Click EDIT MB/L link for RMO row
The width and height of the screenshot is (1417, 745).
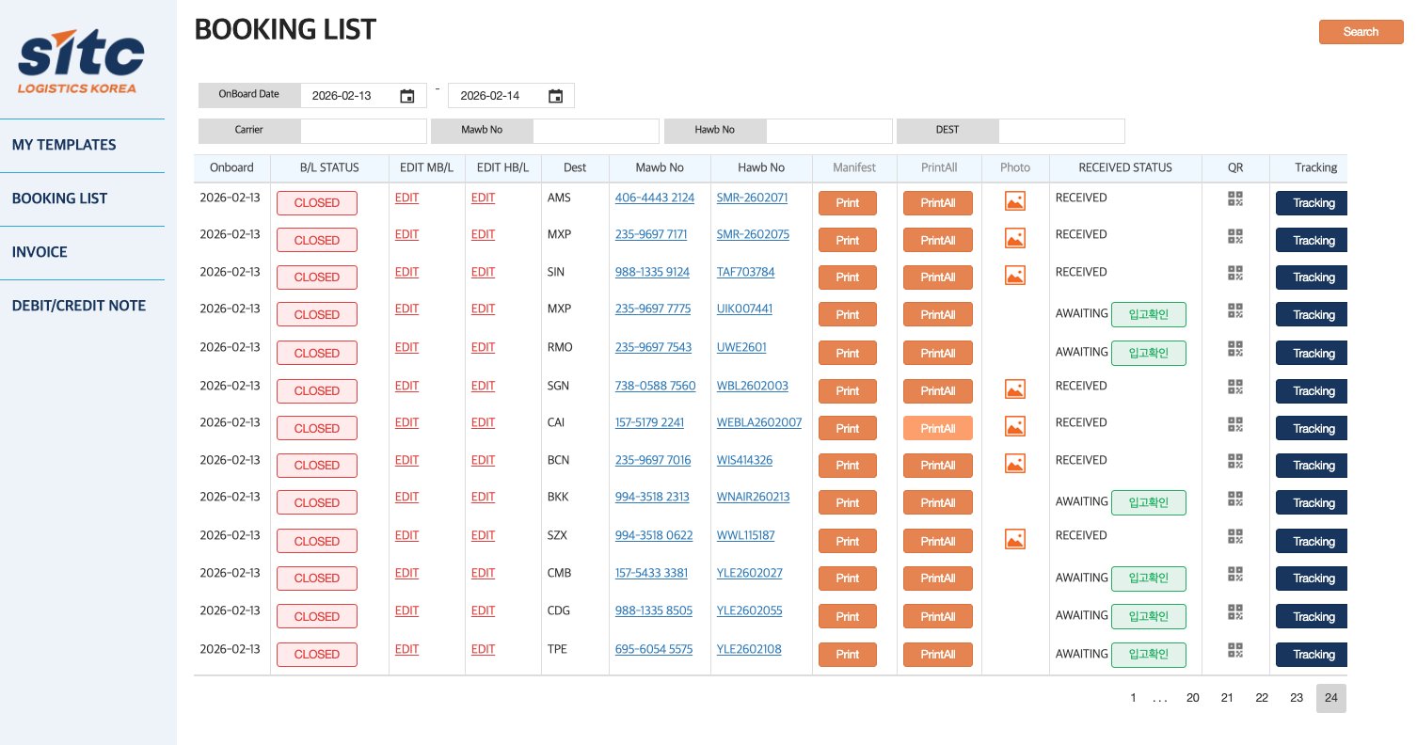pos(406,347)
